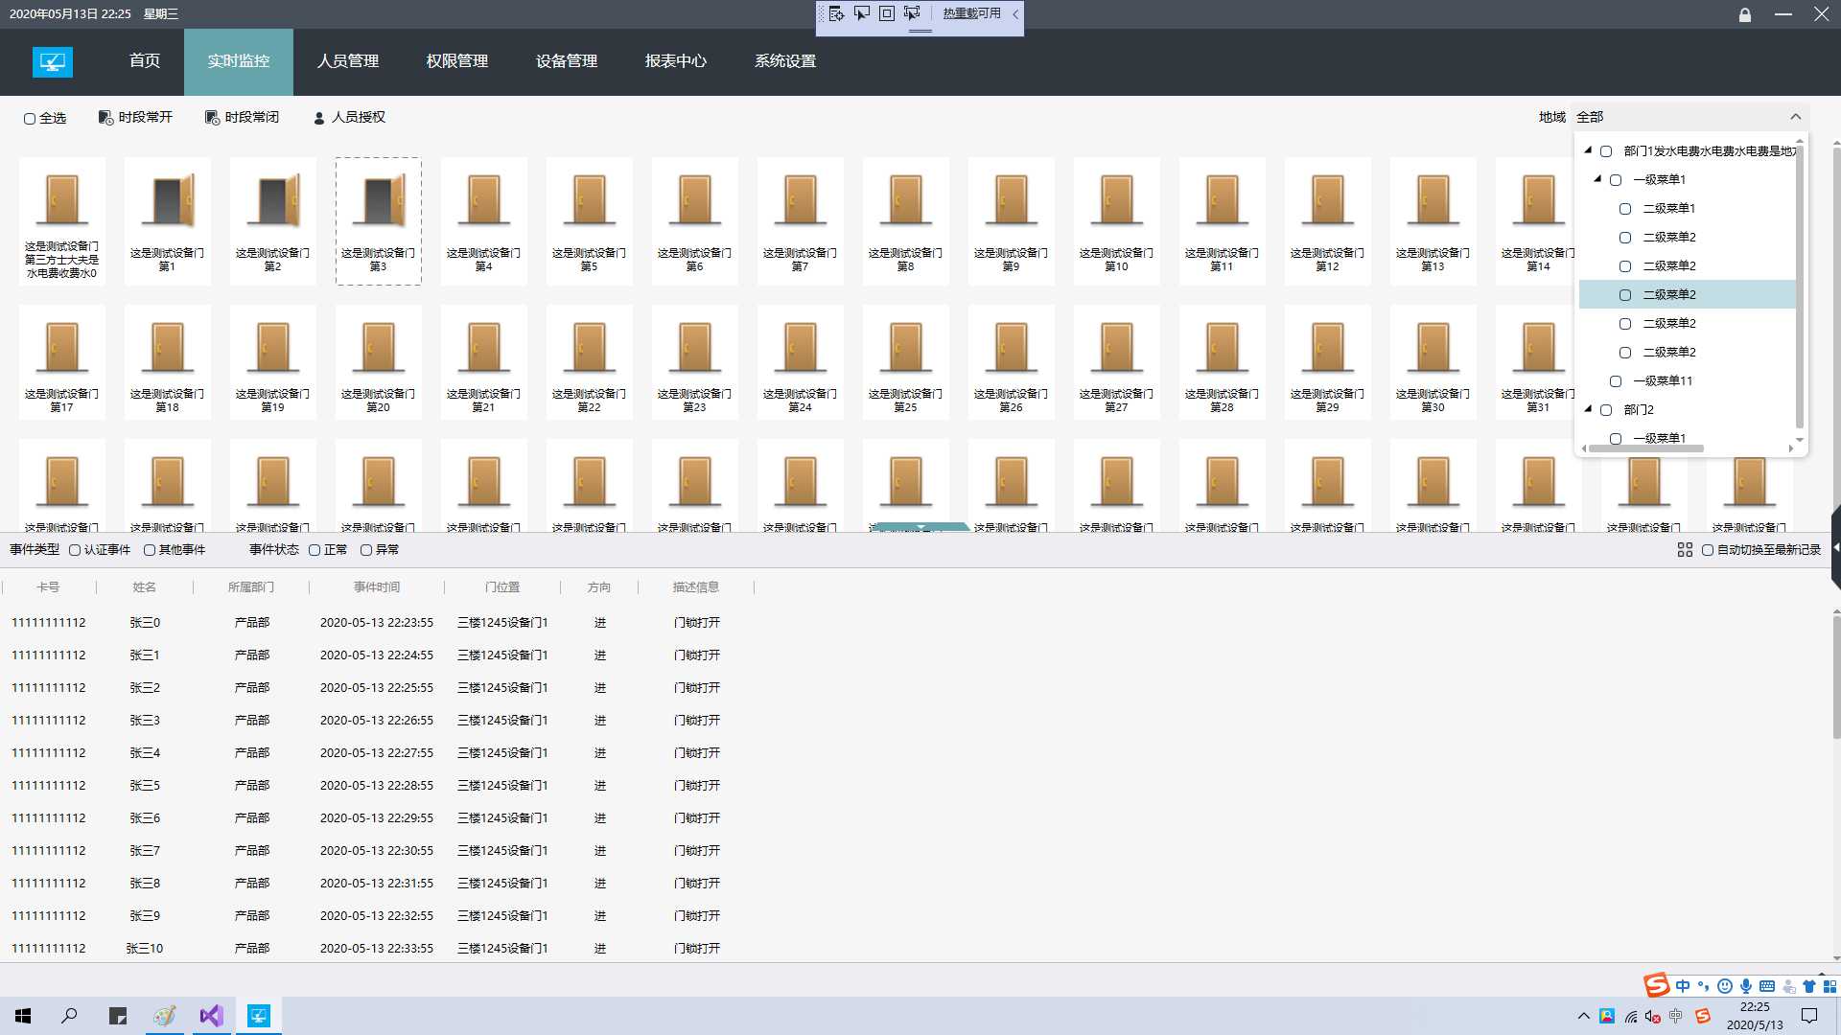Collapse the 部门2 tree node arrow
This screenshot has height=1035, width=1841.
[1589, 409]
